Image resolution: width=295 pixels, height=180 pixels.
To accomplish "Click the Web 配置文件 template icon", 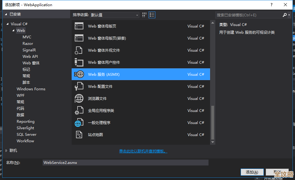I will point(79,86).
